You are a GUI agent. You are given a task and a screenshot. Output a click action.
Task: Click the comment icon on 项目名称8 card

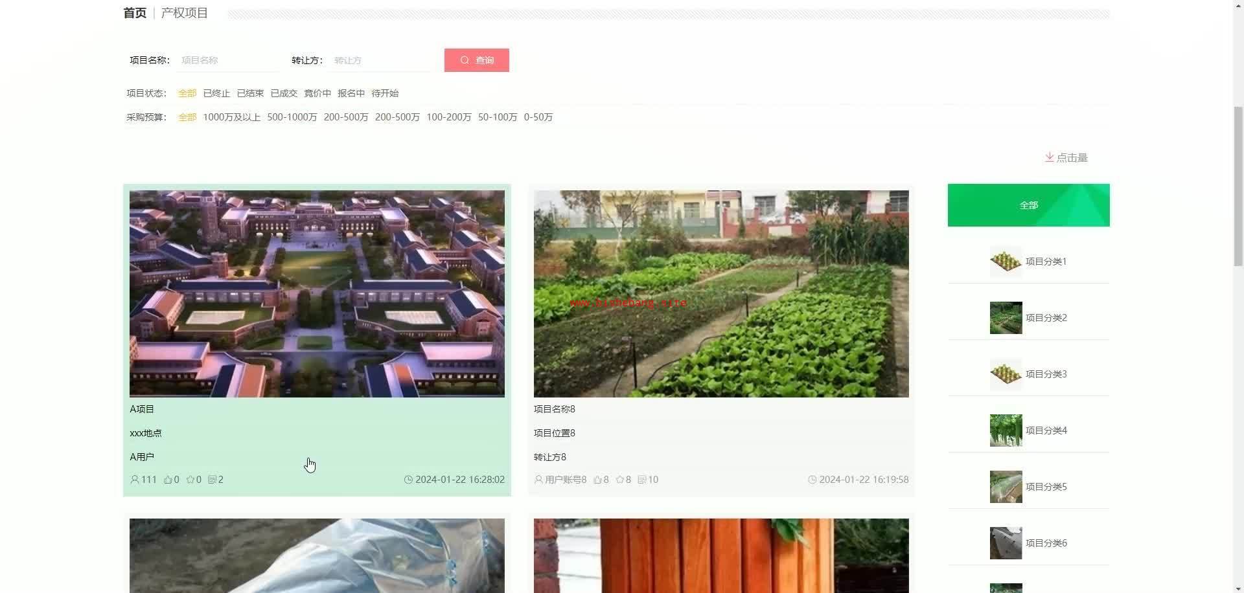click(642, 480)
